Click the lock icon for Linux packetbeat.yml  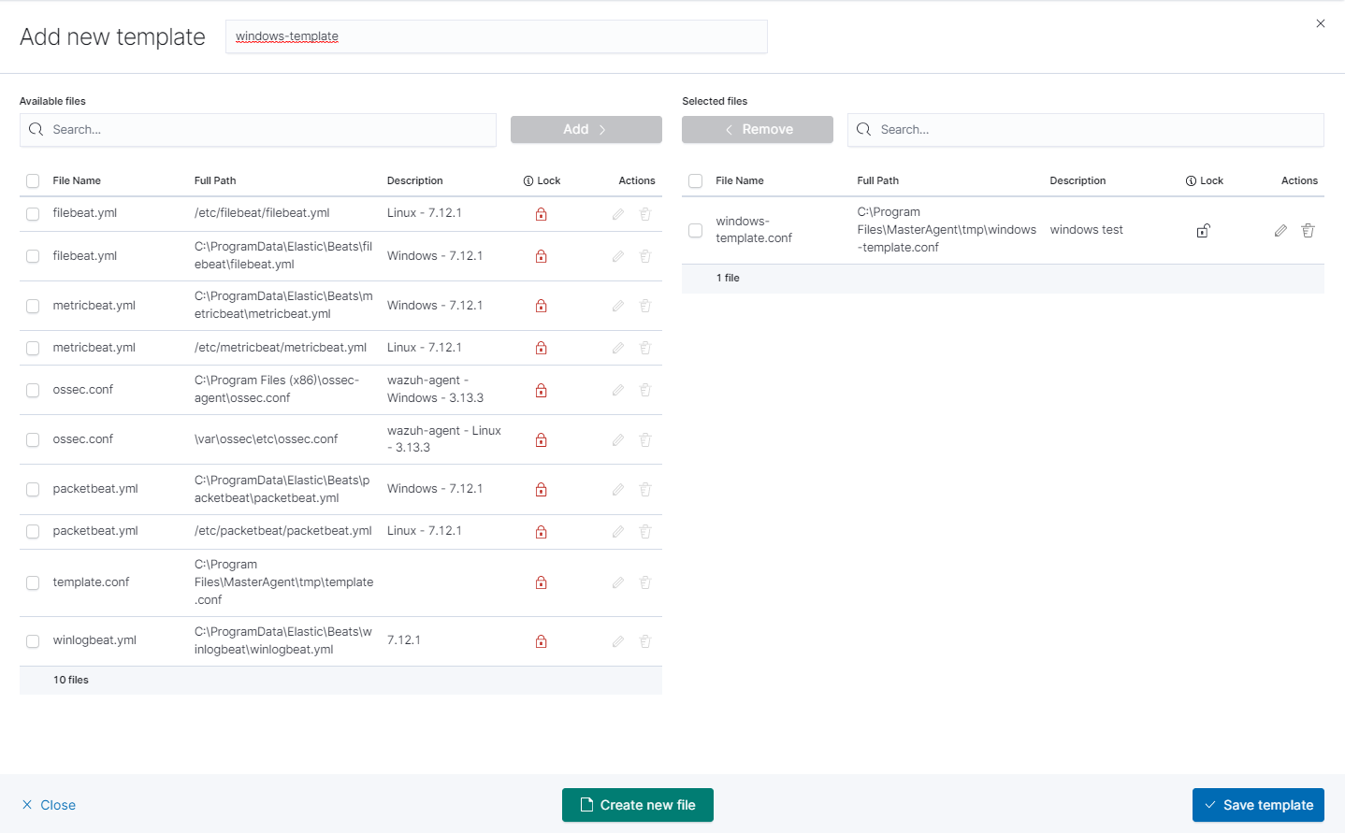point(541,532)
